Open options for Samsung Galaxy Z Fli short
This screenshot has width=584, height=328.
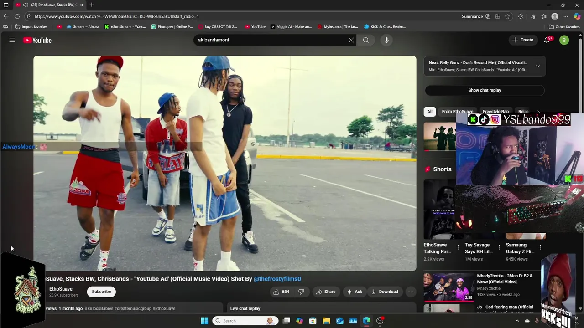(540, 247)
